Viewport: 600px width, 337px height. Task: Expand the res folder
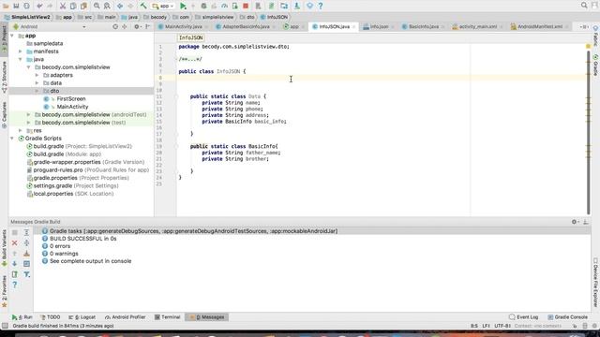coord(21,130)
